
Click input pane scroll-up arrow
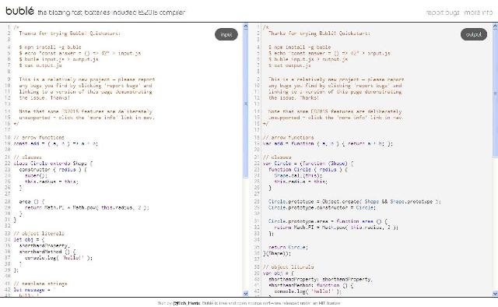pos(246,26)
